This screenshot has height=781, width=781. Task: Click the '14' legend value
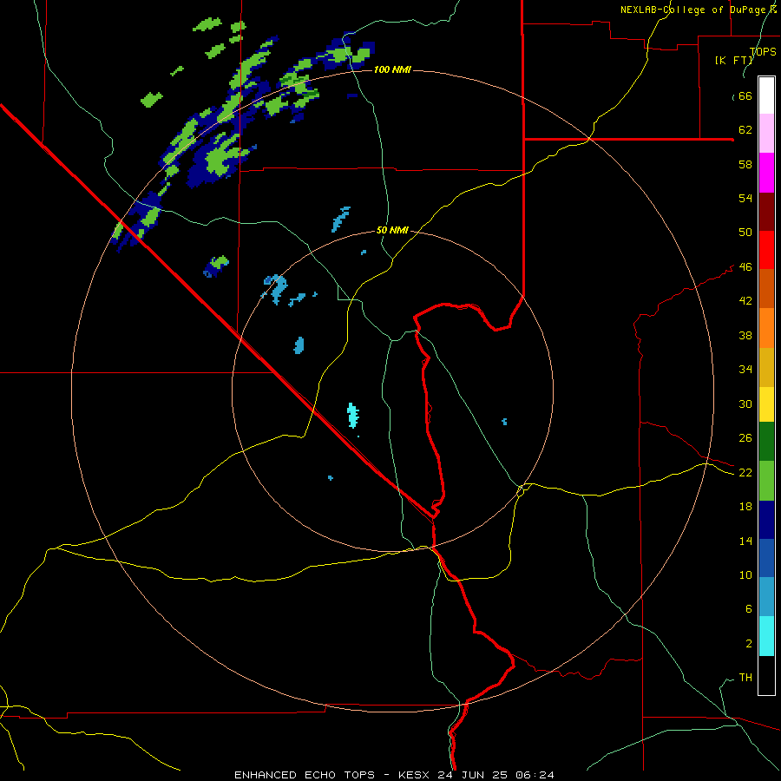[745, 541]
